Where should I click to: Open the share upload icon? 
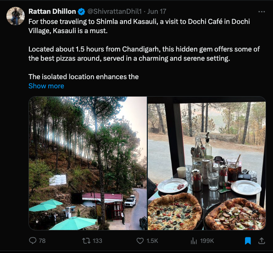click(262, 241)
